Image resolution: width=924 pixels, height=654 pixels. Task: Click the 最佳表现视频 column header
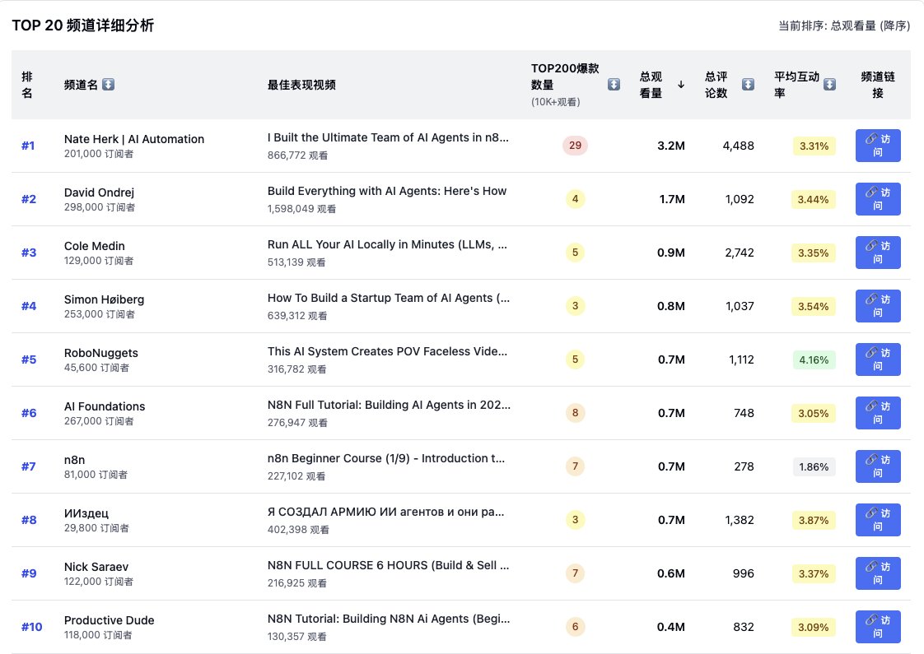[301, 85]
